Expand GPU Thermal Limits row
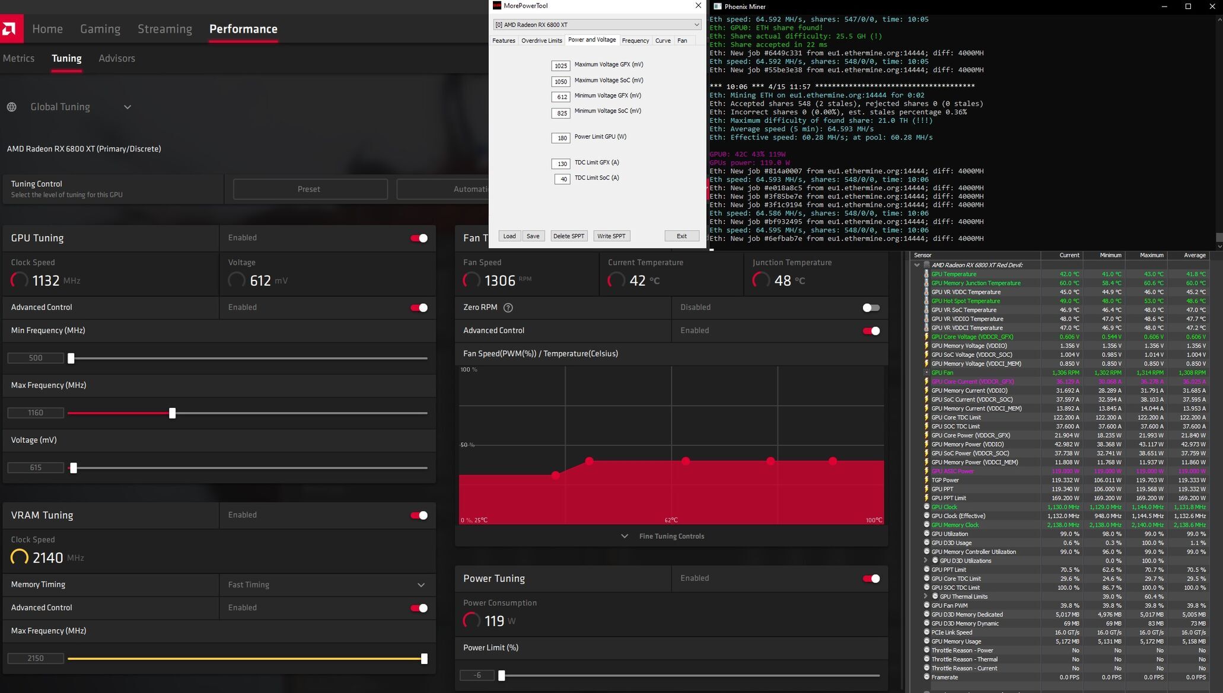The width and height of the screenshot is (1223, 693). tap(925, 596)
